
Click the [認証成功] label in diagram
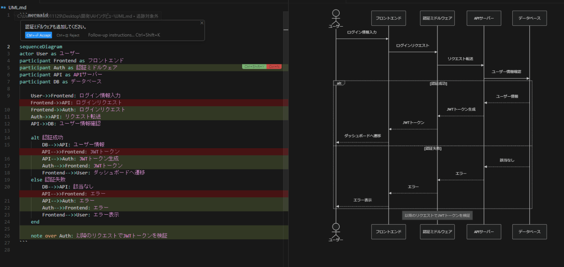[438, 84]
